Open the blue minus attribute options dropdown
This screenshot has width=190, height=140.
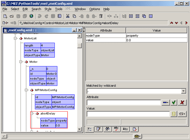[x=166, y=103]
